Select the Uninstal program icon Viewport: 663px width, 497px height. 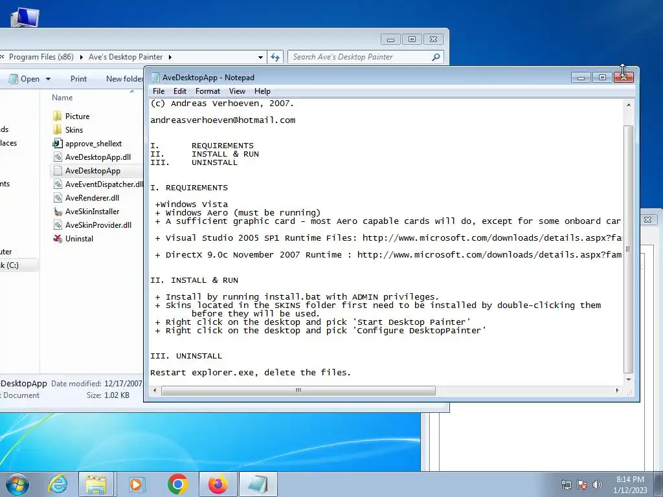pyautogui.click(x=58, y=238)
